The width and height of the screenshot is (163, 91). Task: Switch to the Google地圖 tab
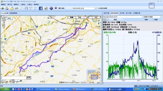tap(5, 13)
